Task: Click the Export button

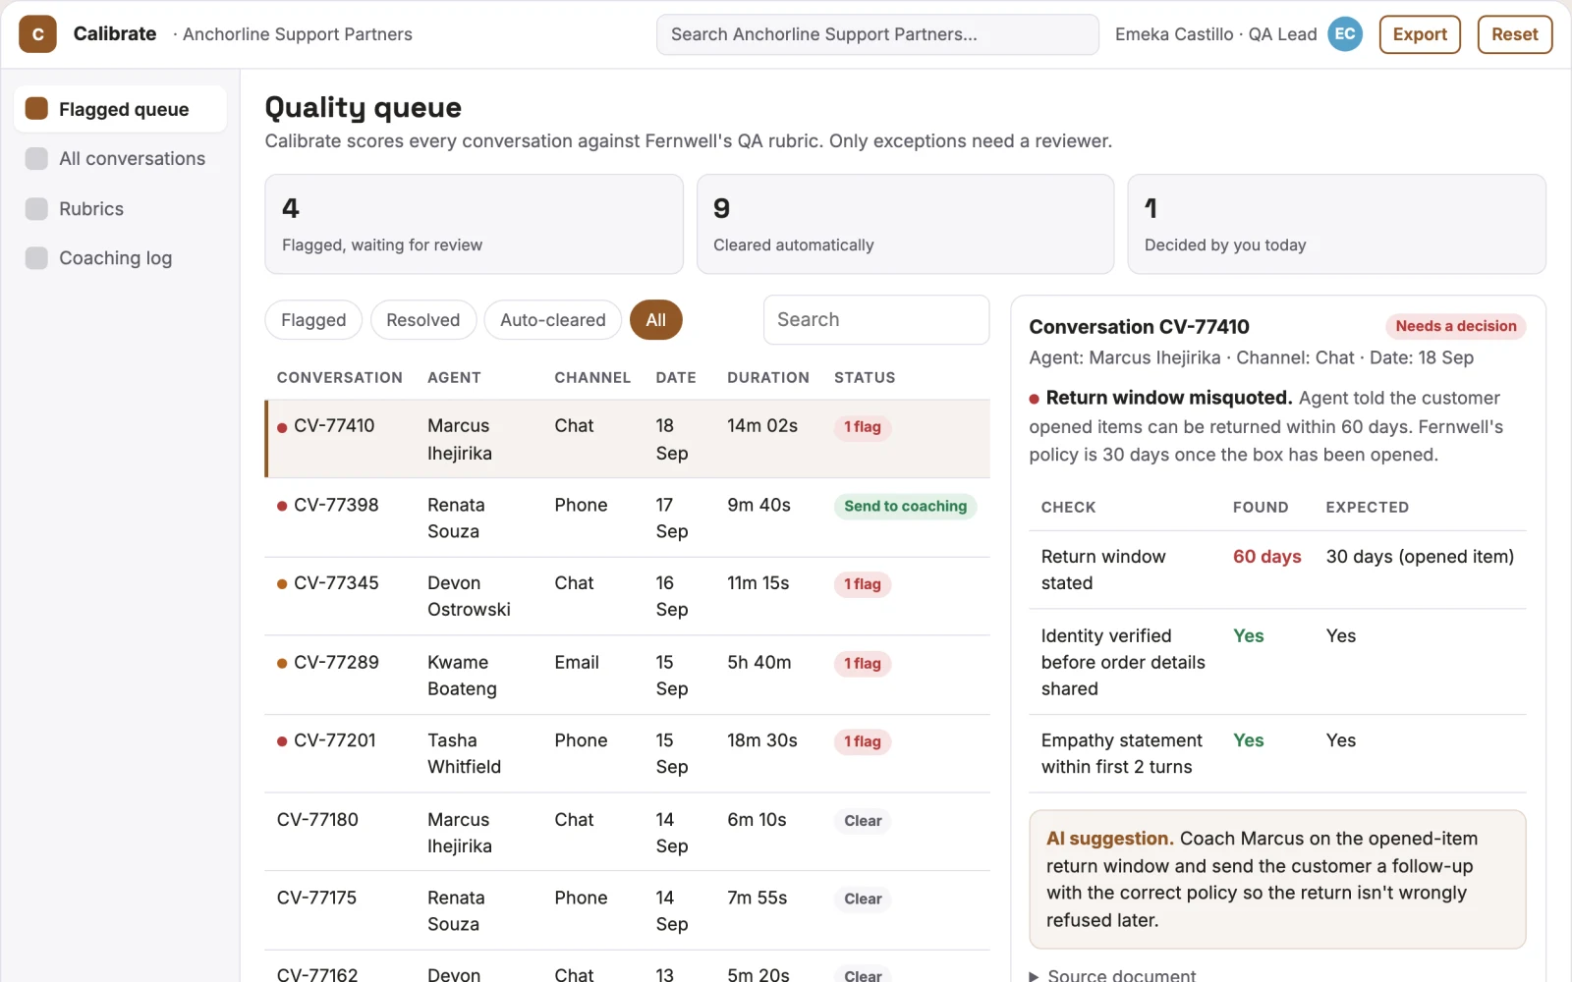Action: [x=1420, y=34]
